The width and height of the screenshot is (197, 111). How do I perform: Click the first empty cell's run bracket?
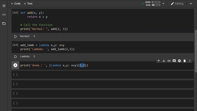[x=15, y=75]
